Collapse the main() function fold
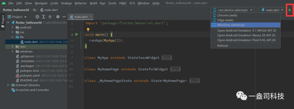The width and height of the screenshot is (294, 109). click(x=83, y=35)
